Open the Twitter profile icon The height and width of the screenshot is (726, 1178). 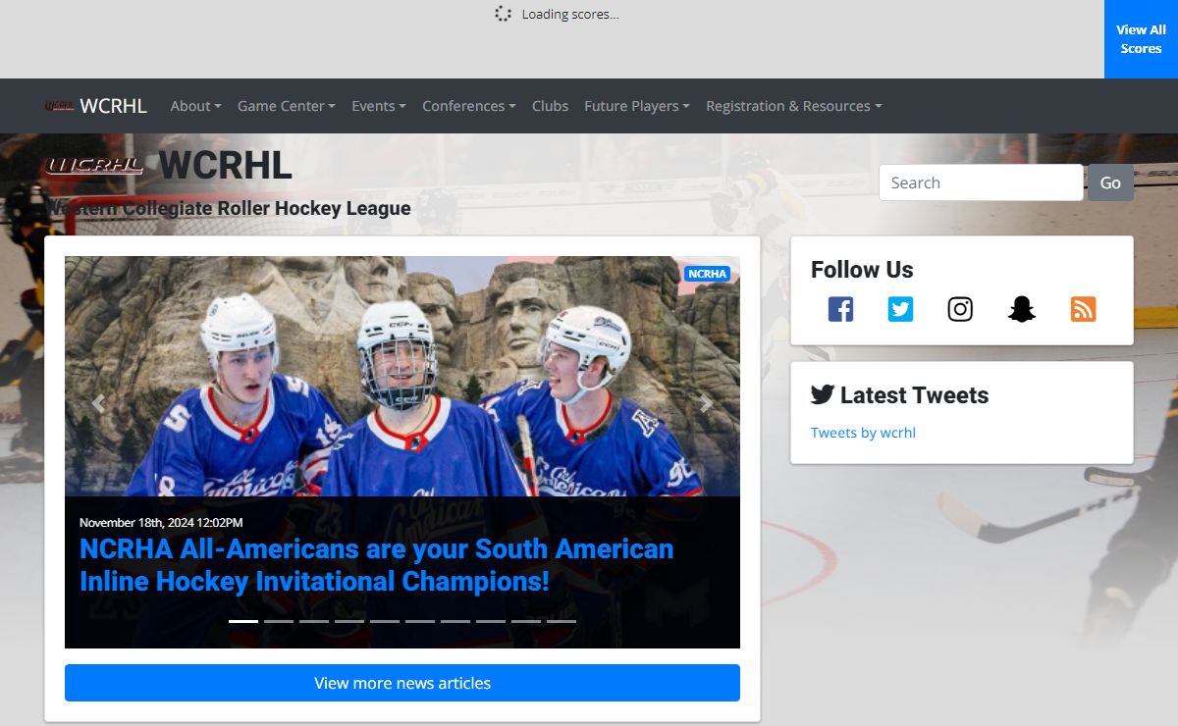pyautogui.click(x=900, y=309)
